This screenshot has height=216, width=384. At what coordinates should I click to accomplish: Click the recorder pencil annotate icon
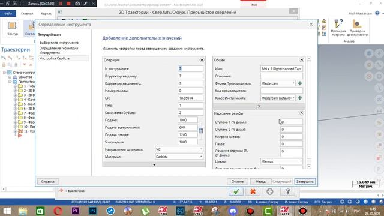85,4
